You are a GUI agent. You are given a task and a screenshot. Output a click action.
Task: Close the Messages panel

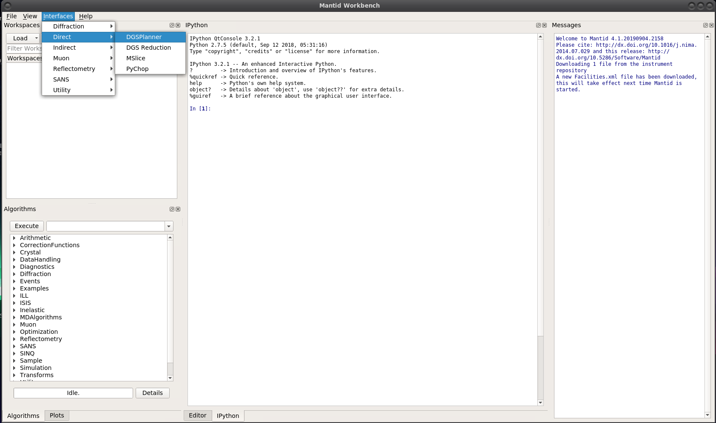pos(712,25)
